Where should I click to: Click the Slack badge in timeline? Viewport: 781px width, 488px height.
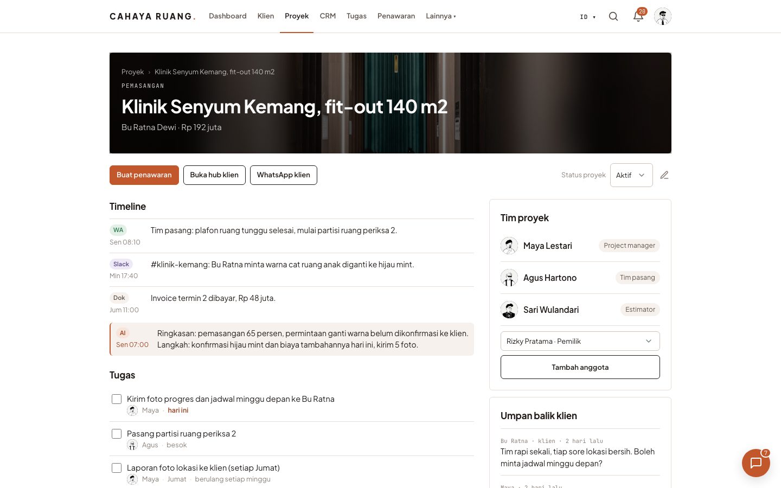[x=121, y=264]
